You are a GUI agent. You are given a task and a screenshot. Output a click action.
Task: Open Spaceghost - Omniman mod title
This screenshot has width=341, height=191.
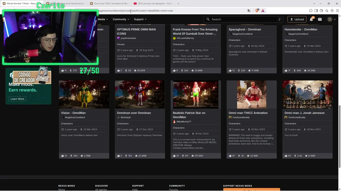tap(245, 29)
